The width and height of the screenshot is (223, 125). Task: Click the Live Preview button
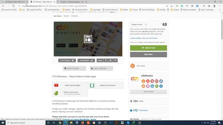(67, 60)
